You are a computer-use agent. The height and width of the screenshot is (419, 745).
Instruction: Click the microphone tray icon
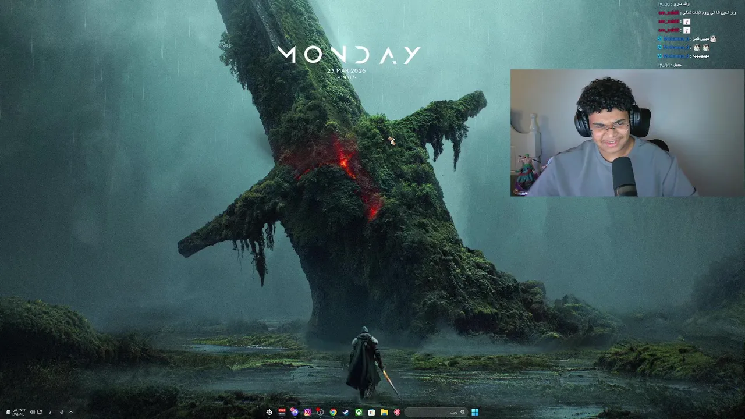(x=62, y=412)
